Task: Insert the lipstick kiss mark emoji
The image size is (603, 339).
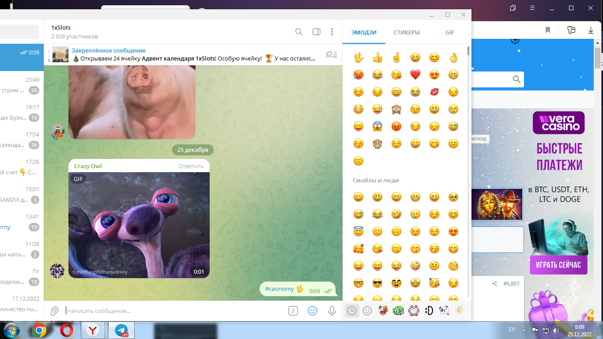Action: point(434,92)
